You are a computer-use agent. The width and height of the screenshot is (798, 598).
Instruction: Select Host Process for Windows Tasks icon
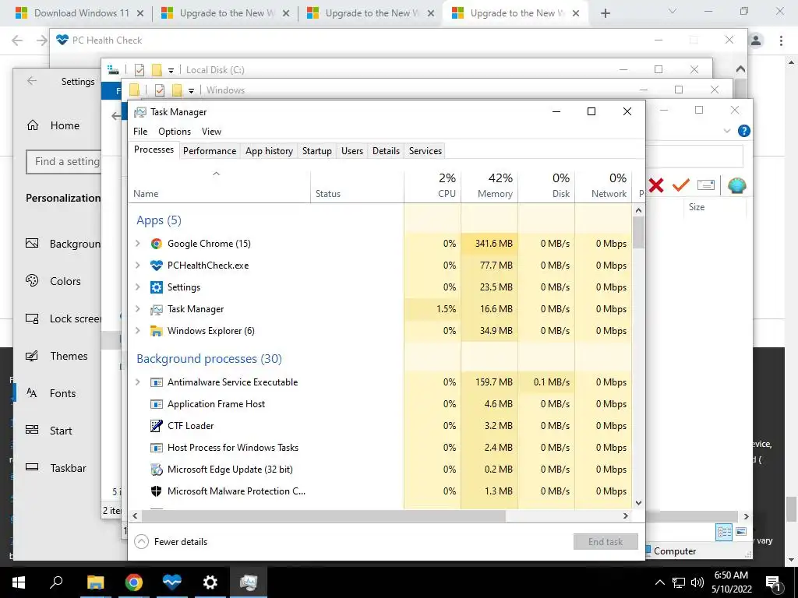coord(156,448)
